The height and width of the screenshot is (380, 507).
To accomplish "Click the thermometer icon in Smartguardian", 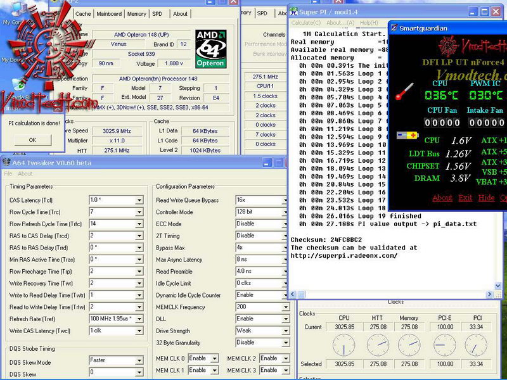I will [404, 91].
